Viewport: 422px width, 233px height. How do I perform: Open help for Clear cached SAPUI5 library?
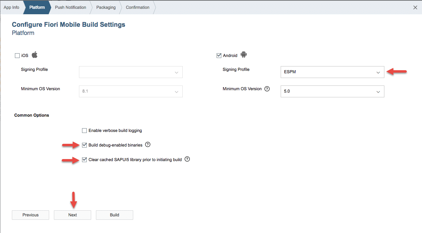coord(187,159)
